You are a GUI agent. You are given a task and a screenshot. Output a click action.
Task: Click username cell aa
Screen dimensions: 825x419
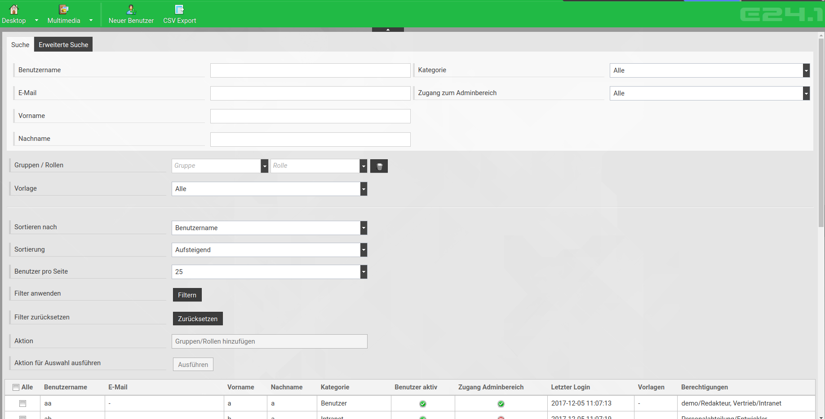click(x=48, y=403)
